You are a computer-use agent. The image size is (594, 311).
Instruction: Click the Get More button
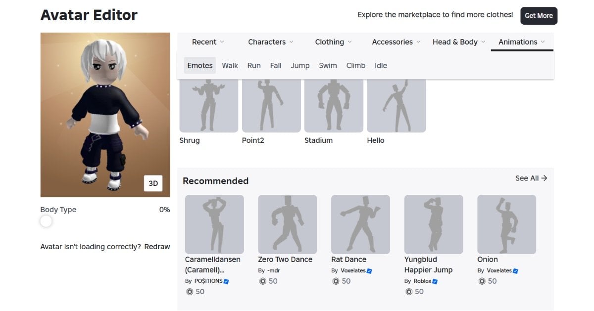pos(539,16)
